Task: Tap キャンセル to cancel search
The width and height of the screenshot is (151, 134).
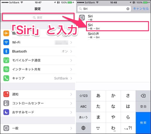Action: coord(141,9)
